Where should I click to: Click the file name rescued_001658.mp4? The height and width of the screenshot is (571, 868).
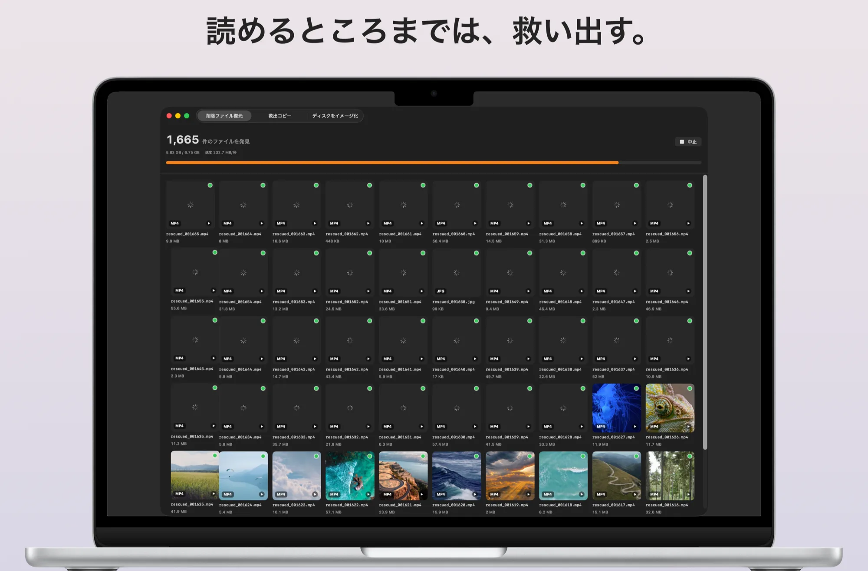click(x=560, y=234)
